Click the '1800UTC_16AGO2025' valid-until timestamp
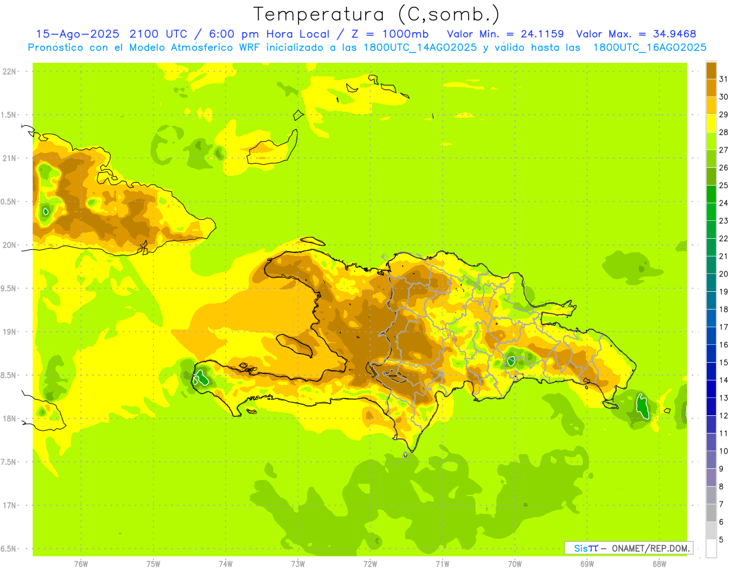The width and height of the screenshot is (740, 572). (650, 48)
